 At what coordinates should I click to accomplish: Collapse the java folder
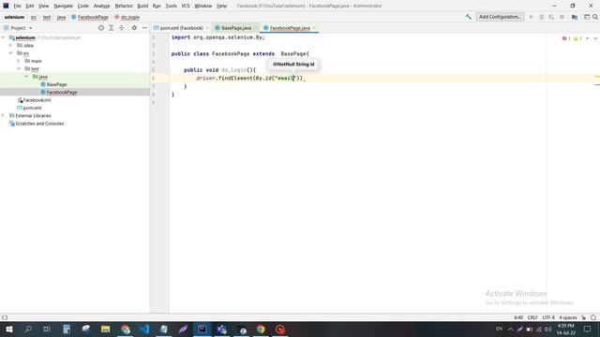(26, 77)
